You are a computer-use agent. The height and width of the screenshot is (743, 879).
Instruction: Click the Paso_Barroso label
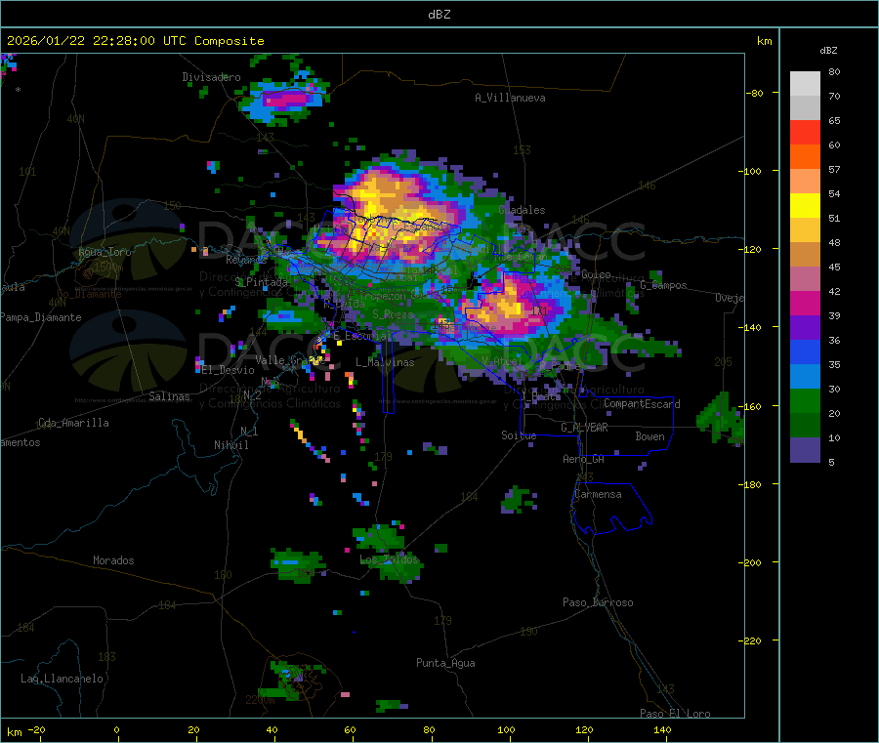pos(598,602)
